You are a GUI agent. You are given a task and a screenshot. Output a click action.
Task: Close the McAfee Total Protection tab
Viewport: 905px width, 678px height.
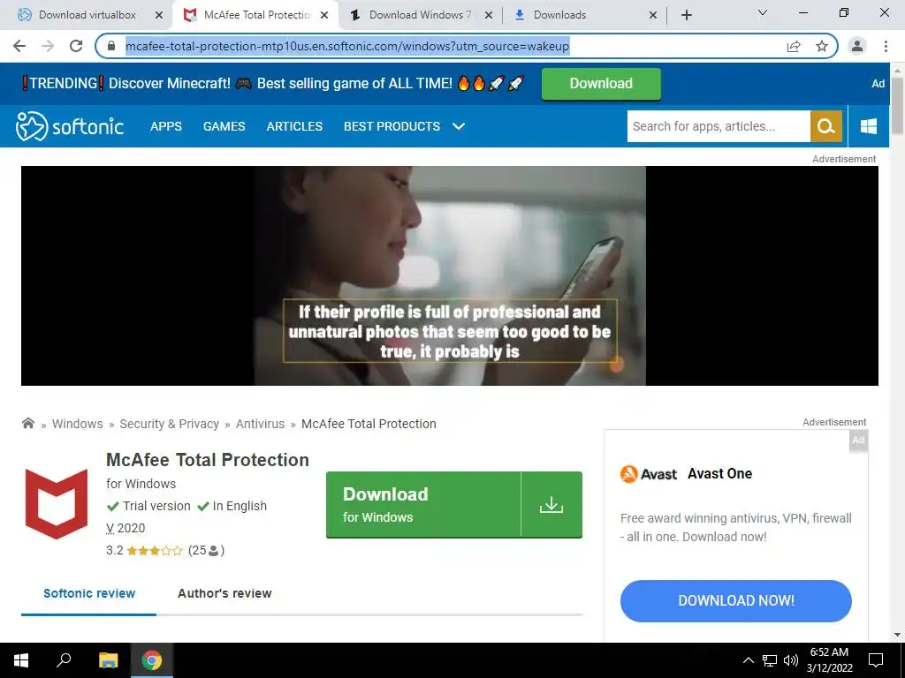(x=324, y=15)
